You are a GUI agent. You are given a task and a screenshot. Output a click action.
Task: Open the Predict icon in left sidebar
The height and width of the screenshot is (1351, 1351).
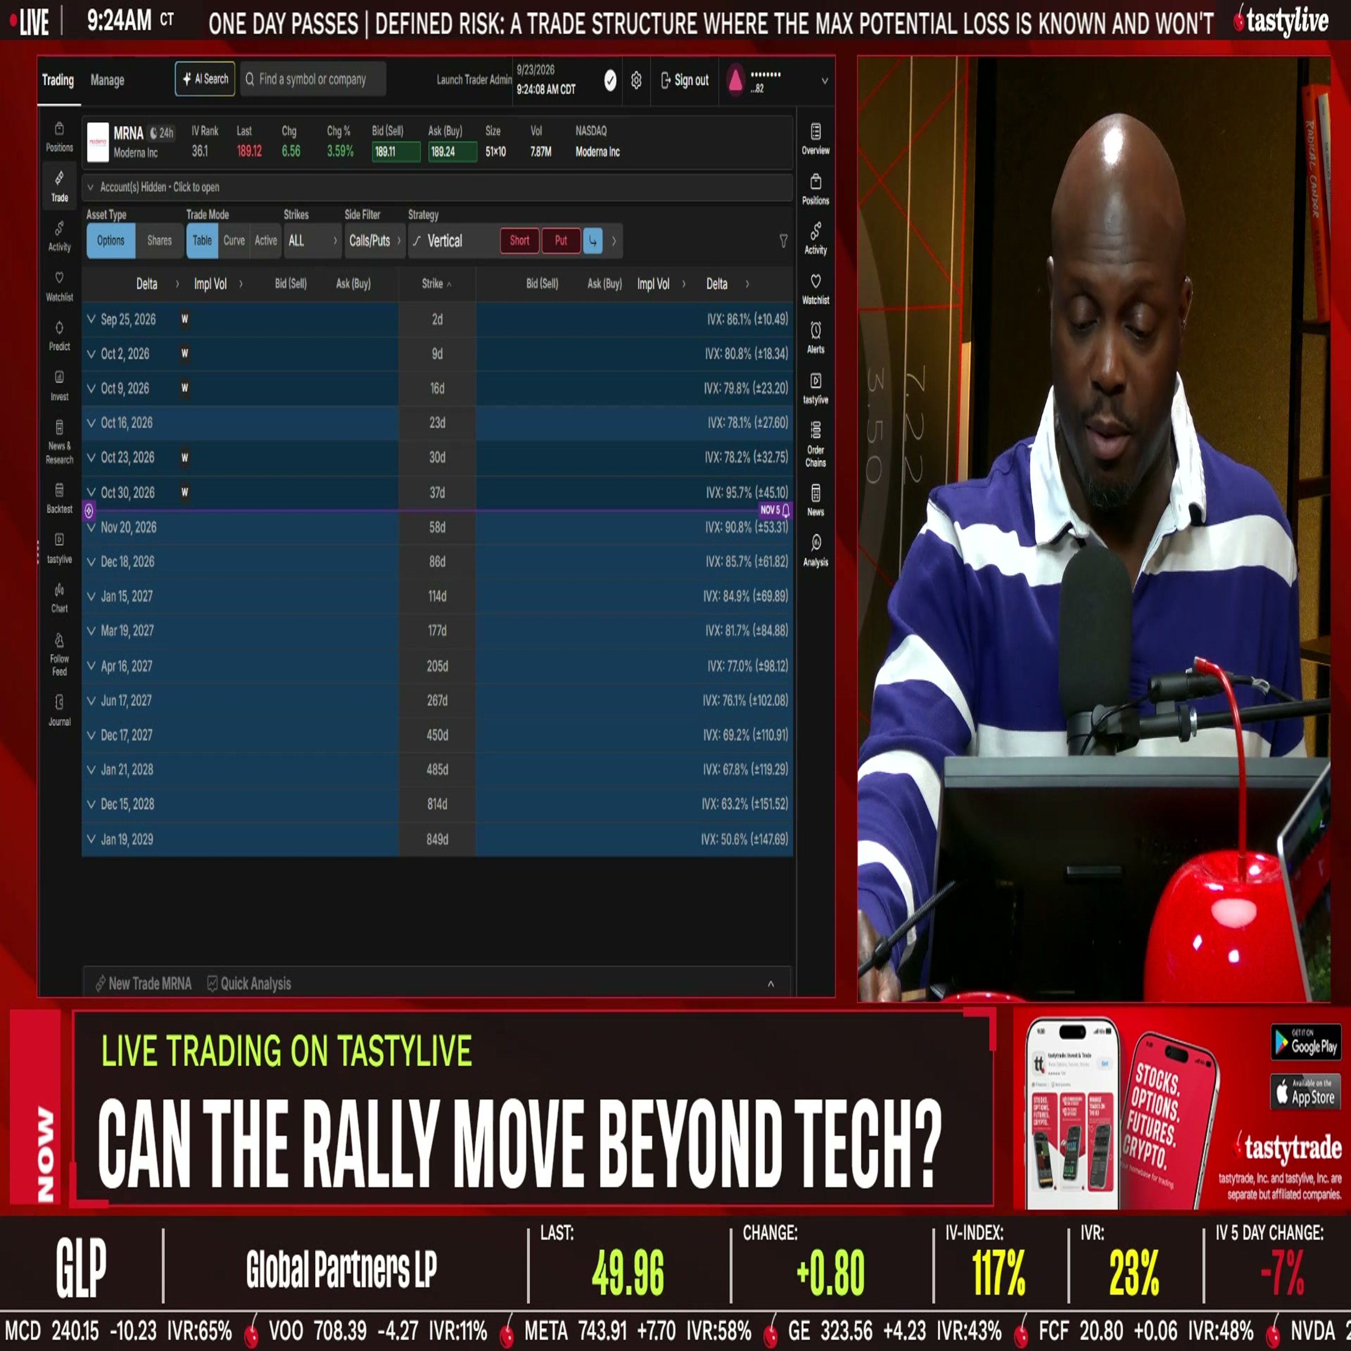tap(59, 336)
